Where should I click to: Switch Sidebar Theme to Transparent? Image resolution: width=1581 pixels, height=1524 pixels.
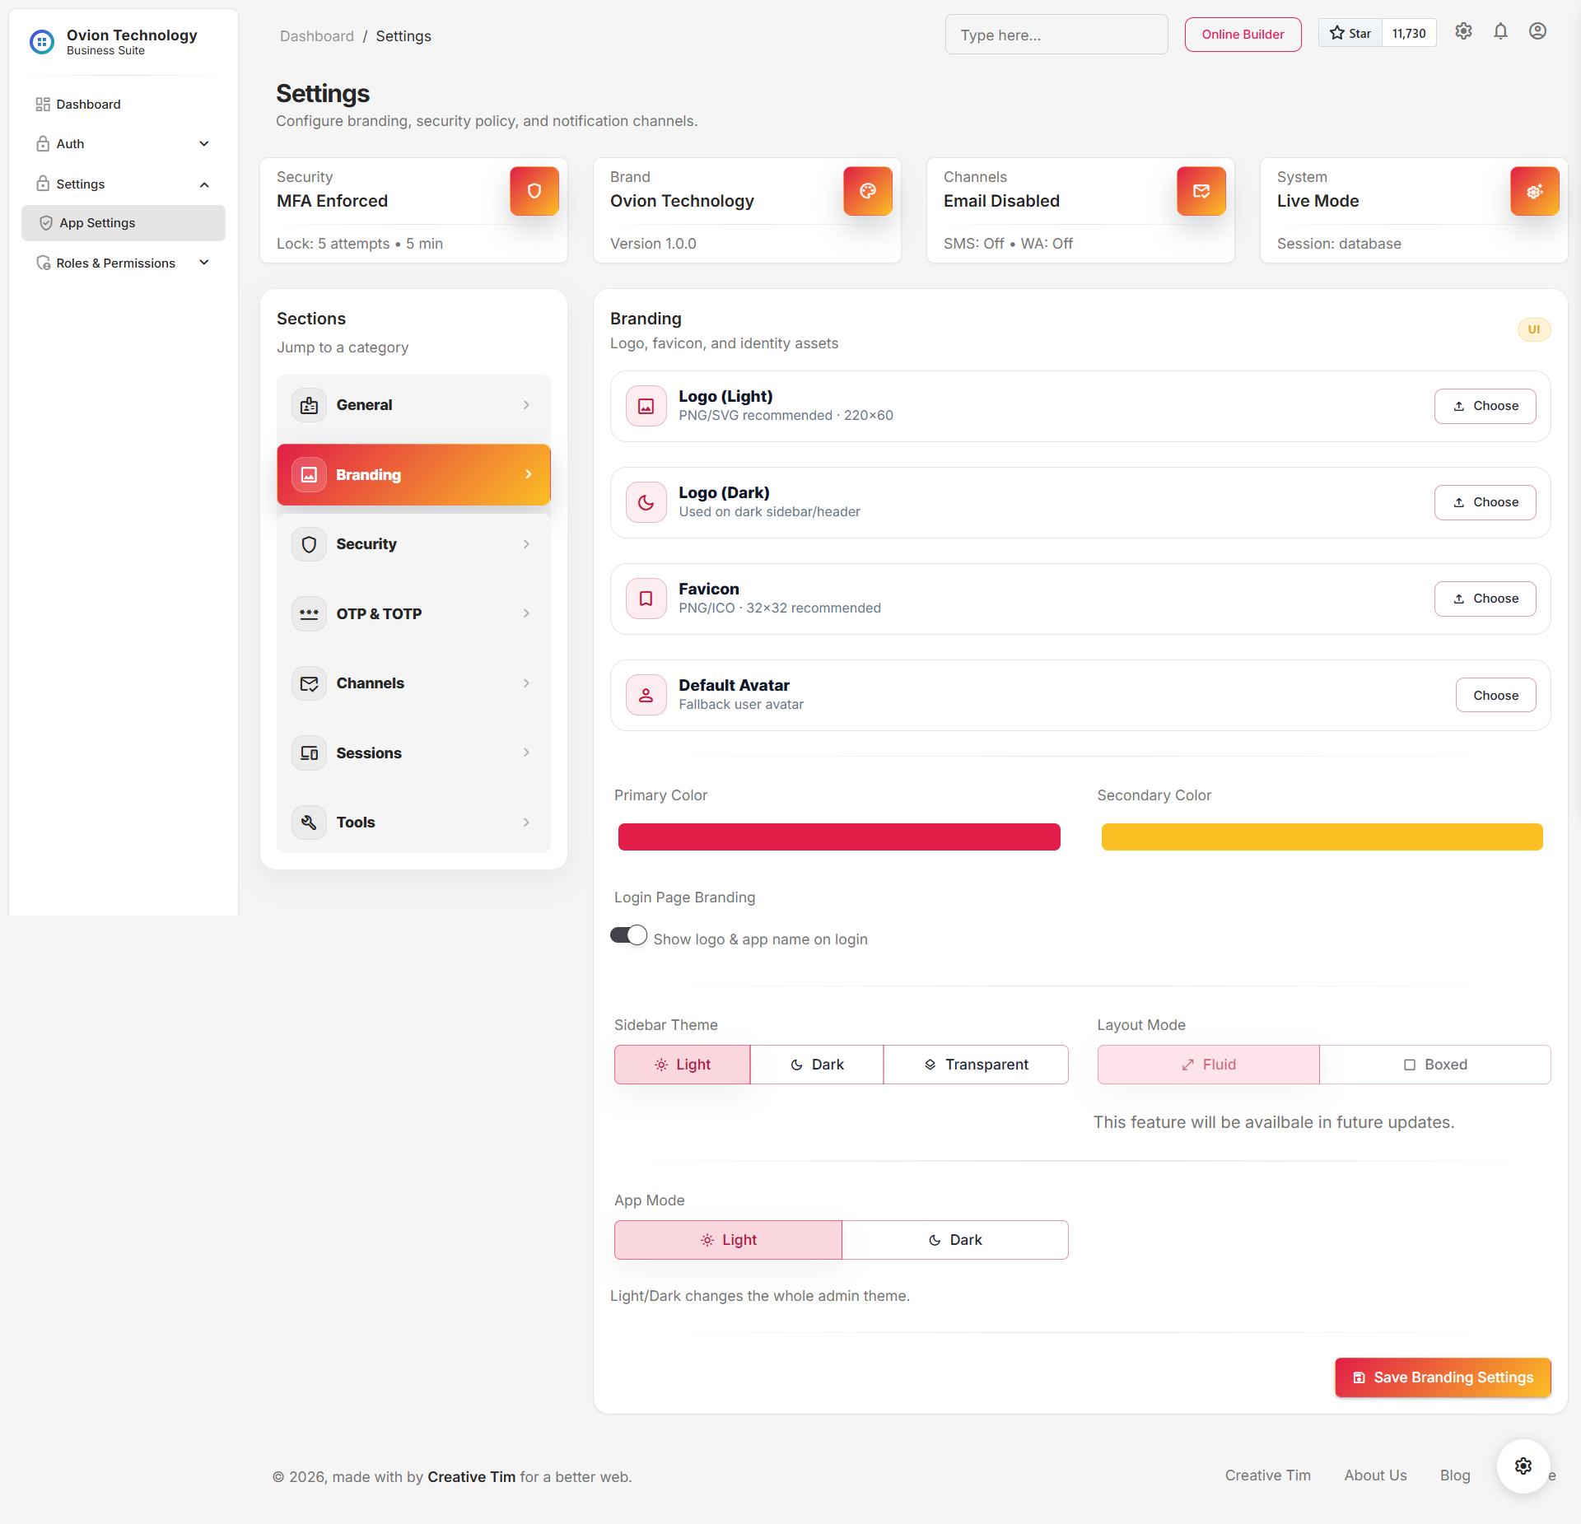976,1064
